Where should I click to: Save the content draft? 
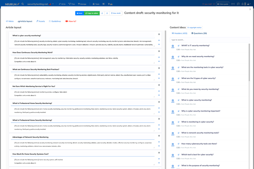tap(79, 13)
